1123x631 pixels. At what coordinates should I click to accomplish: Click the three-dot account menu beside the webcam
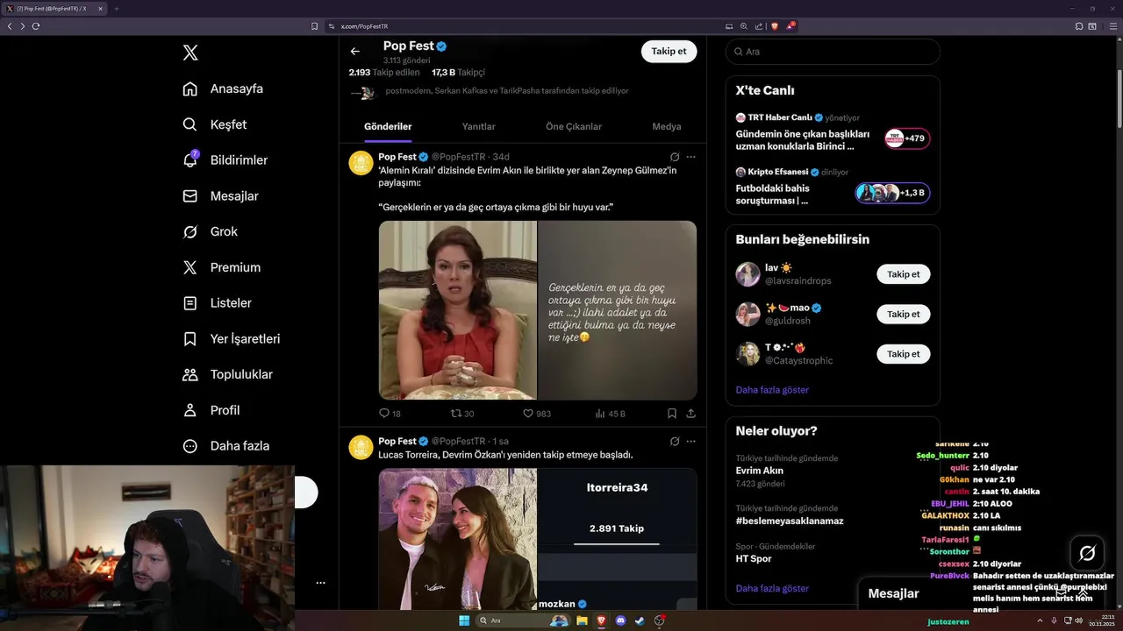point(320,583)
